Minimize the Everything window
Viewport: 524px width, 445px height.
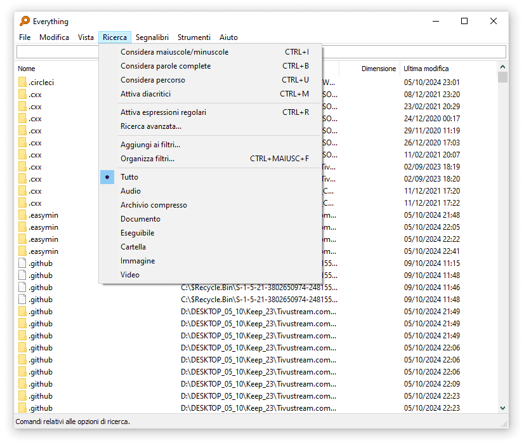436,21
